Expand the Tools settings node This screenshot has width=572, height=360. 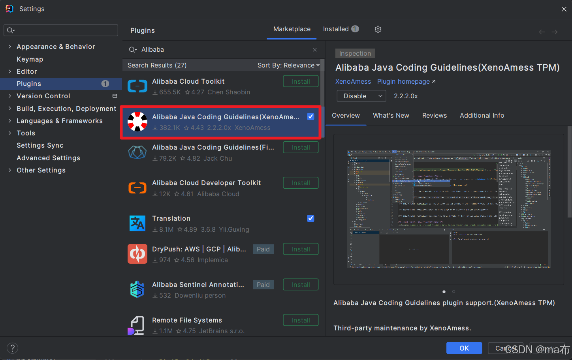pyautogui.click(x=9, y=133)
